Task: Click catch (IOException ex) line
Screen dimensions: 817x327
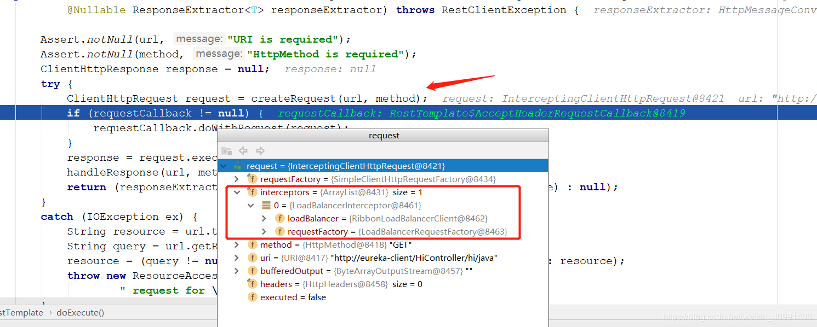Action: pos(119,217)
